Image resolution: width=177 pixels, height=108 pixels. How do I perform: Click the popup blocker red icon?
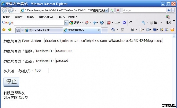109,23
